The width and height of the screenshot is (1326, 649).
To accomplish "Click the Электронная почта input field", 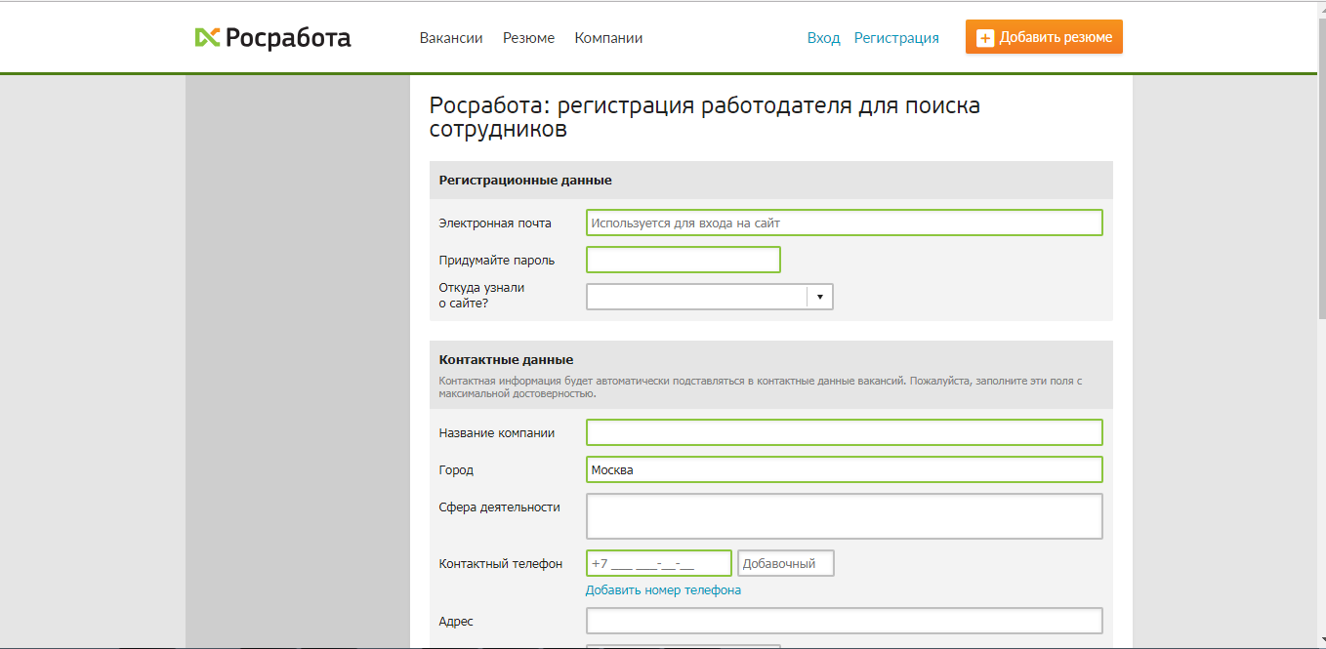I will [844, 222].
